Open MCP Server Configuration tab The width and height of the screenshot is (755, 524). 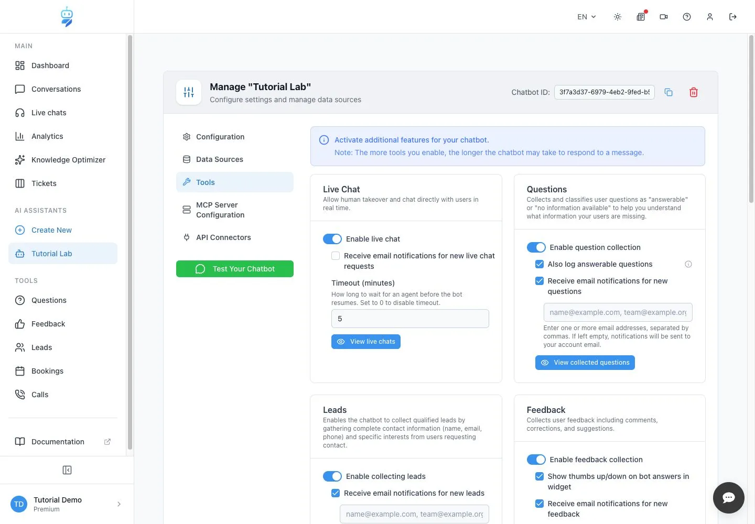click(x=235, y=210)
